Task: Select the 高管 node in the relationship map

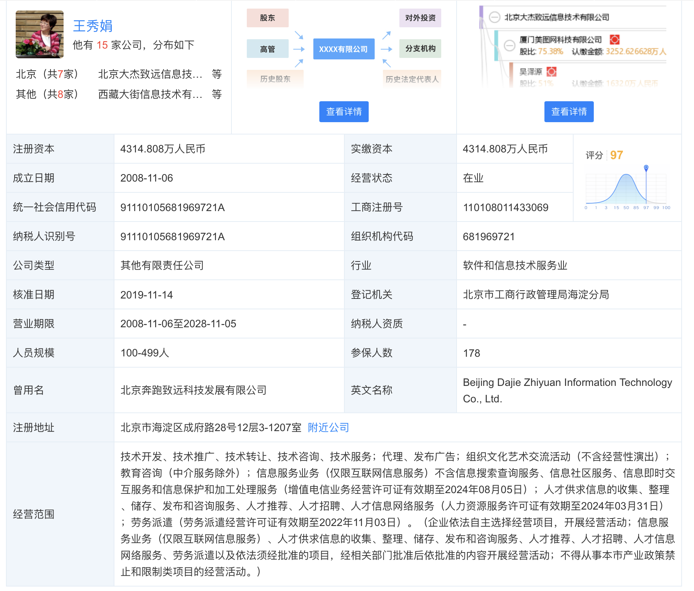Action: tap(267, 49)
